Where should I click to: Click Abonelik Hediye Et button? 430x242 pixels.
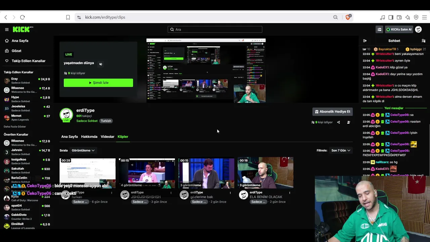(333, 112)
